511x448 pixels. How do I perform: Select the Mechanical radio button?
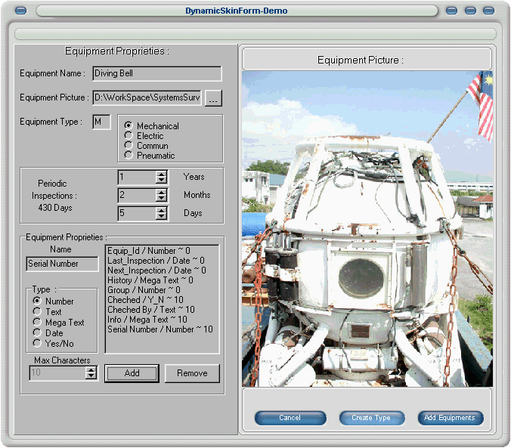129,126
